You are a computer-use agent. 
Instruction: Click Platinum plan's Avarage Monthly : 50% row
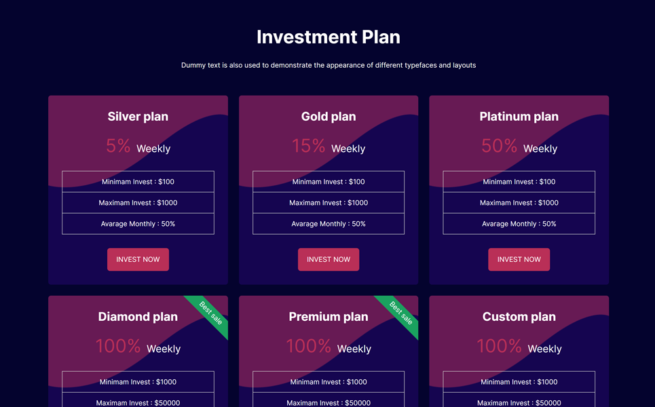[519, 224]
